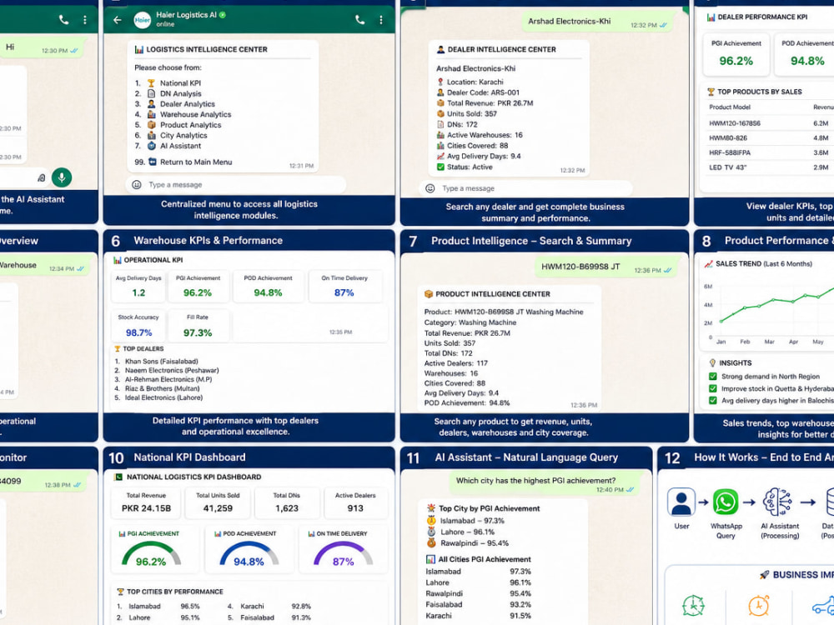834x625 pixels.
Task: Click the Stock Accuracy 98.7% card
Action: click(138, 325)
